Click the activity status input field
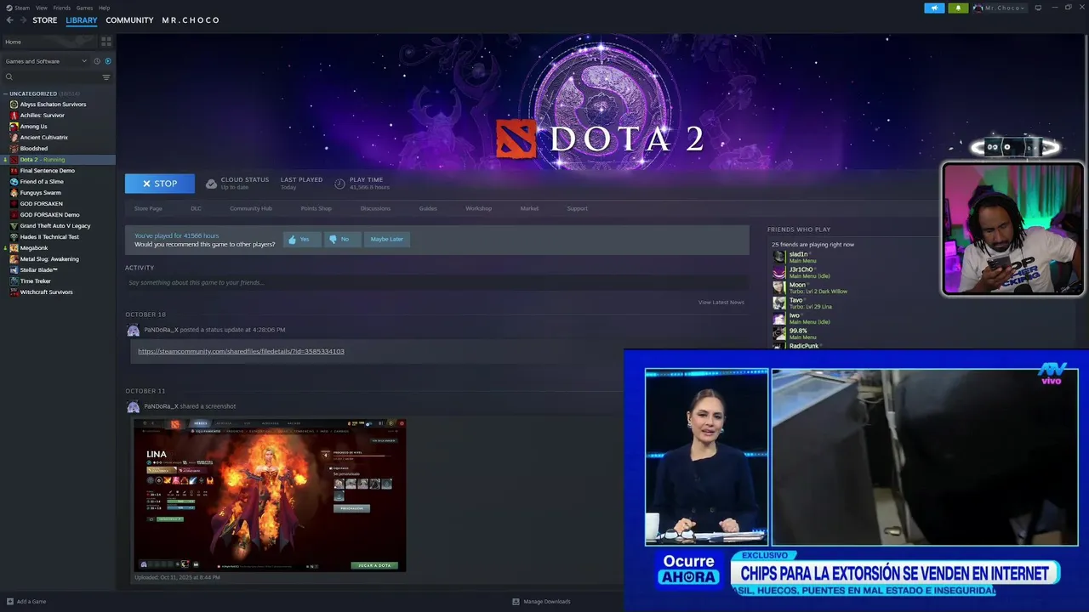Image resolution: width=1089 pixels, height=612 pixels. coord(436,282)
